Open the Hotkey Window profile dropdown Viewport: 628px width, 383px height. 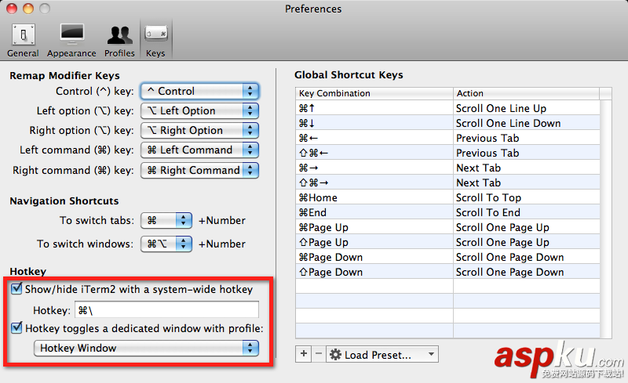[x=146, y=349]
